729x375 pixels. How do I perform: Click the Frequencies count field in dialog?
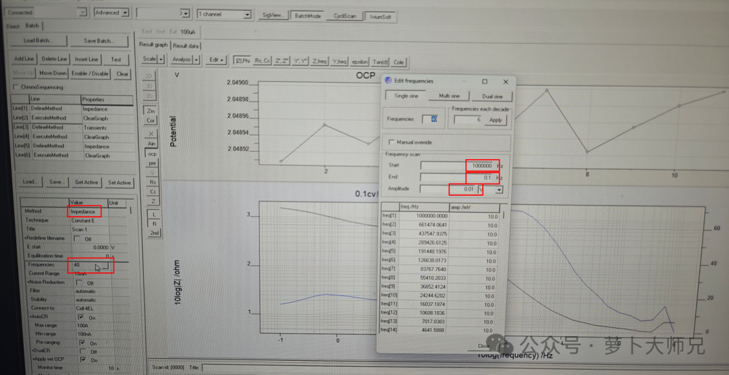tap(429, 119)
